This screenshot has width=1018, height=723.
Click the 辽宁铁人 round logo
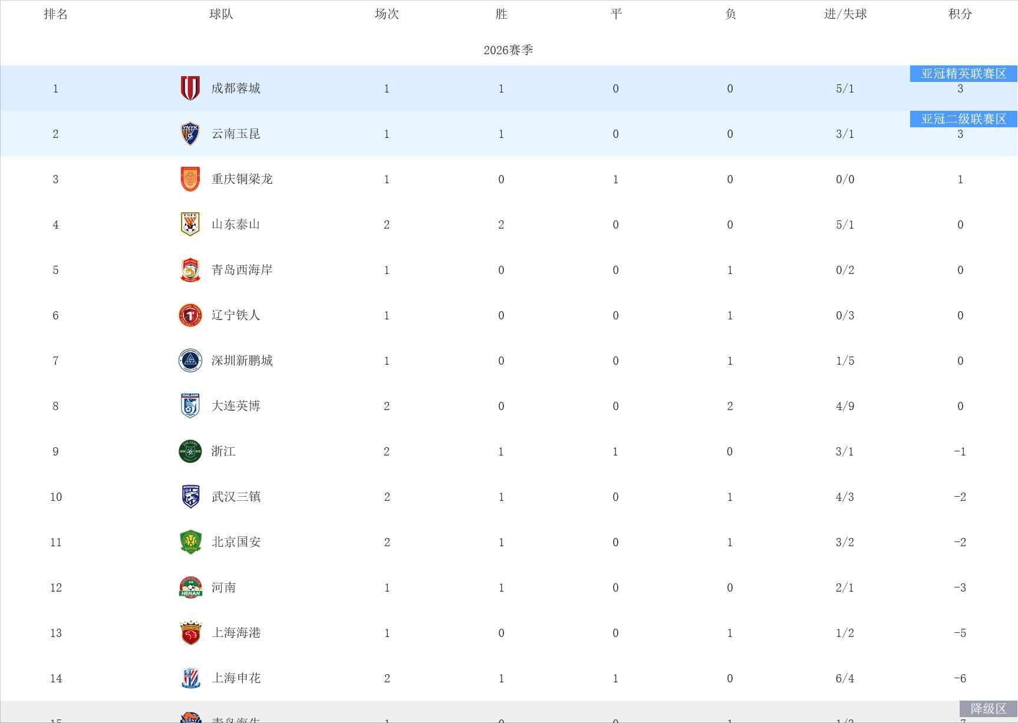(190, 315)
